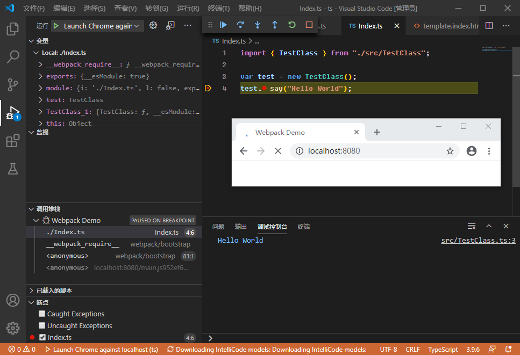This screenshot has width=520, height=355.
Task: Step out in the debug toolbar
Action: pyautogui.click(x=275, y=25)
